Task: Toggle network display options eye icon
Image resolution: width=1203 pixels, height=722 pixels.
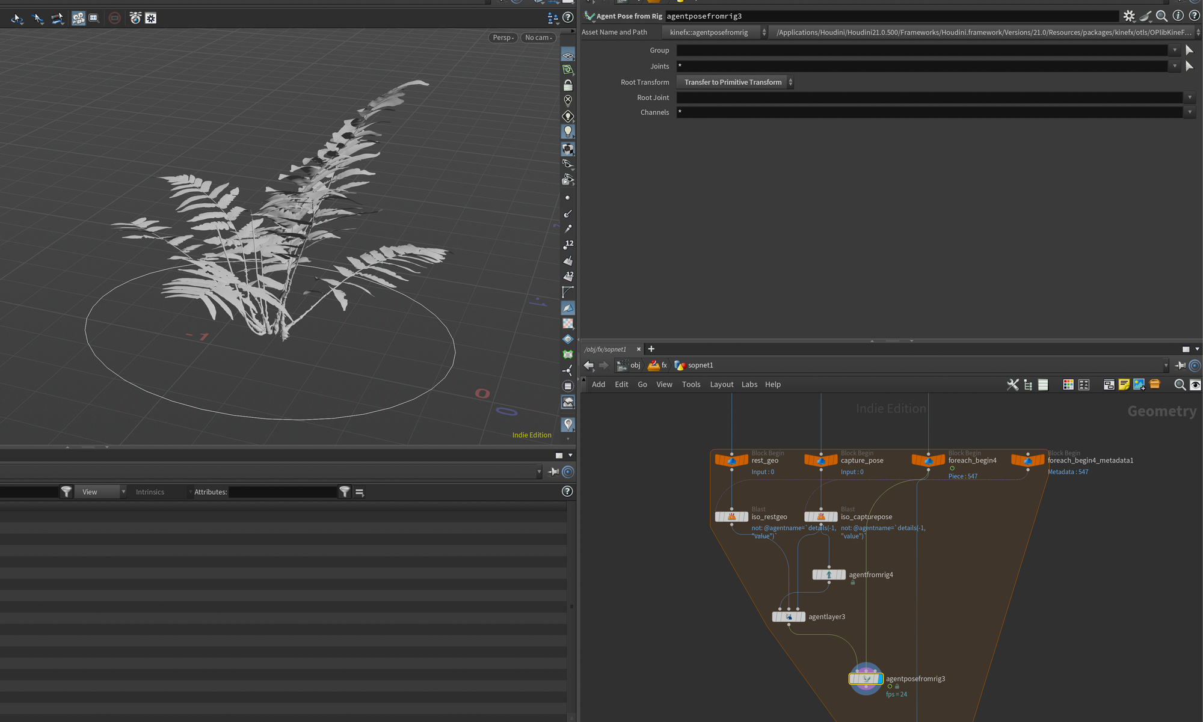Action: pyautogui.click(x=1195, y=385)
